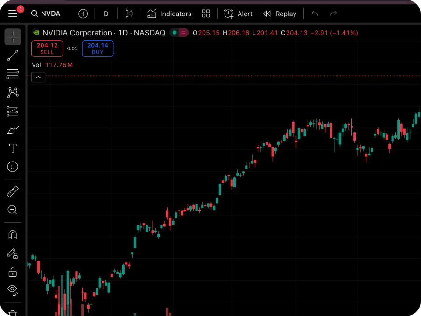Choose the Brush drawing tool
Viewport: 421px width, 316px height.
pos(13,130)
